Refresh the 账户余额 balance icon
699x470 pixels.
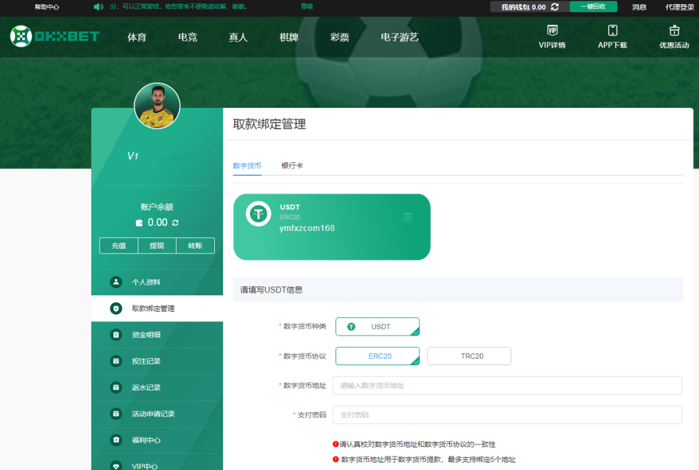(177, 222)
